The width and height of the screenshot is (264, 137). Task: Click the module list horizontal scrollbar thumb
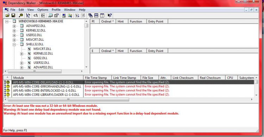coord(68,99)
